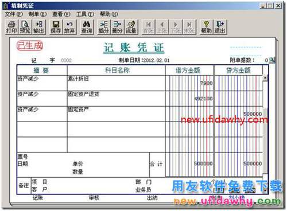
Task: Open the 流量 (Cash flow) toolbar icon
Action: pos(131,27)
